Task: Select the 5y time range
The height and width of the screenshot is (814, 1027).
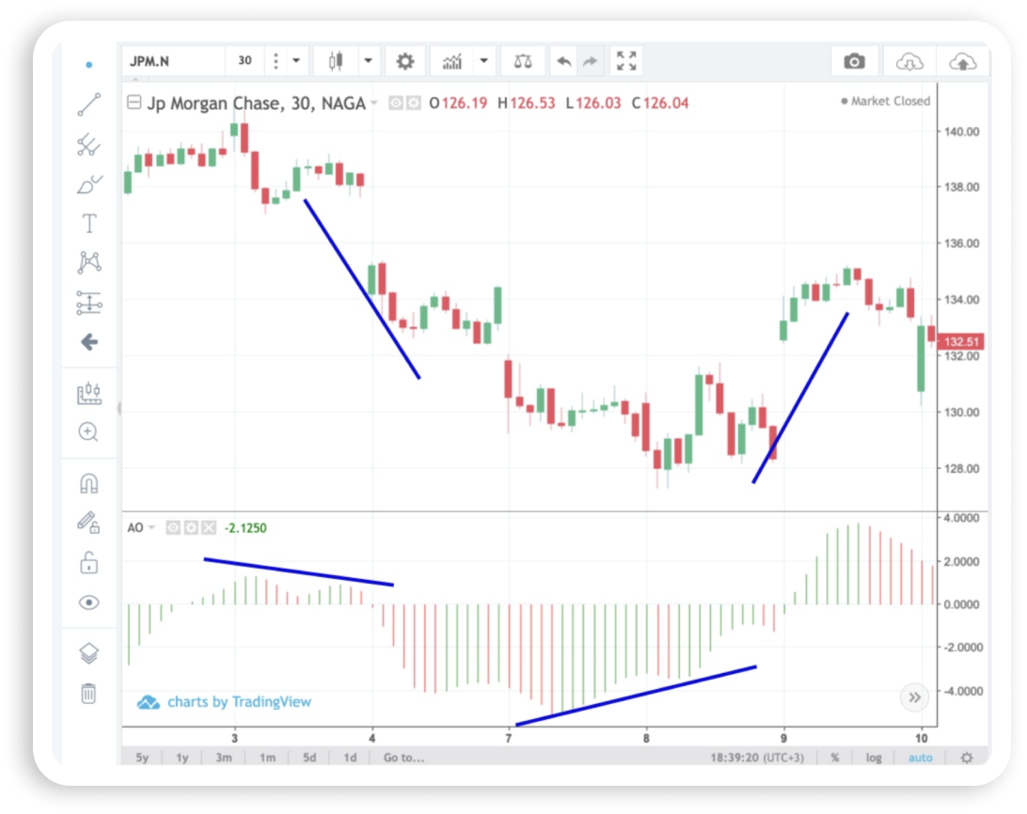Action: pos(142,758)
